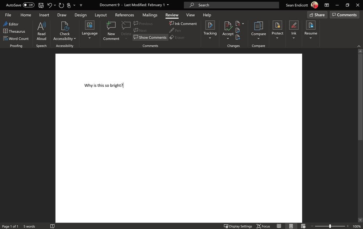Click the Read Aloud icon
Viewport: 363px width, 229px height.
point(41,26)
